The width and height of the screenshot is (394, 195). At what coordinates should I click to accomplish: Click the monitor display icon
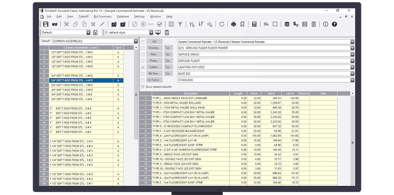coord(158,32)
